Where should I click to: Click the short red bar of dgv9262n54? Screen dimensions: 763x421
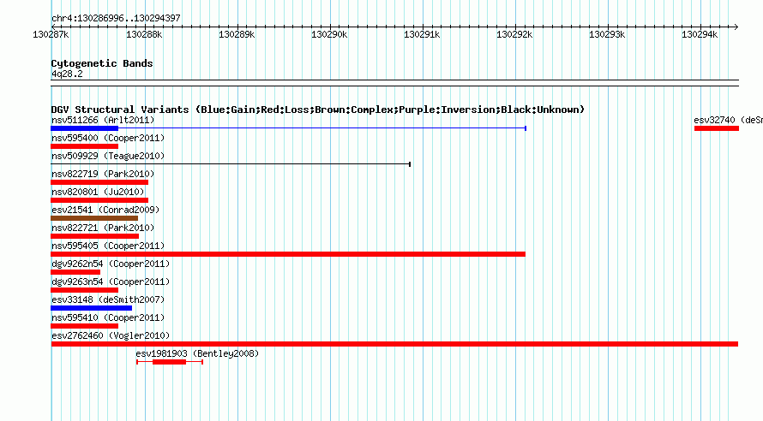[x=75, y=272]
